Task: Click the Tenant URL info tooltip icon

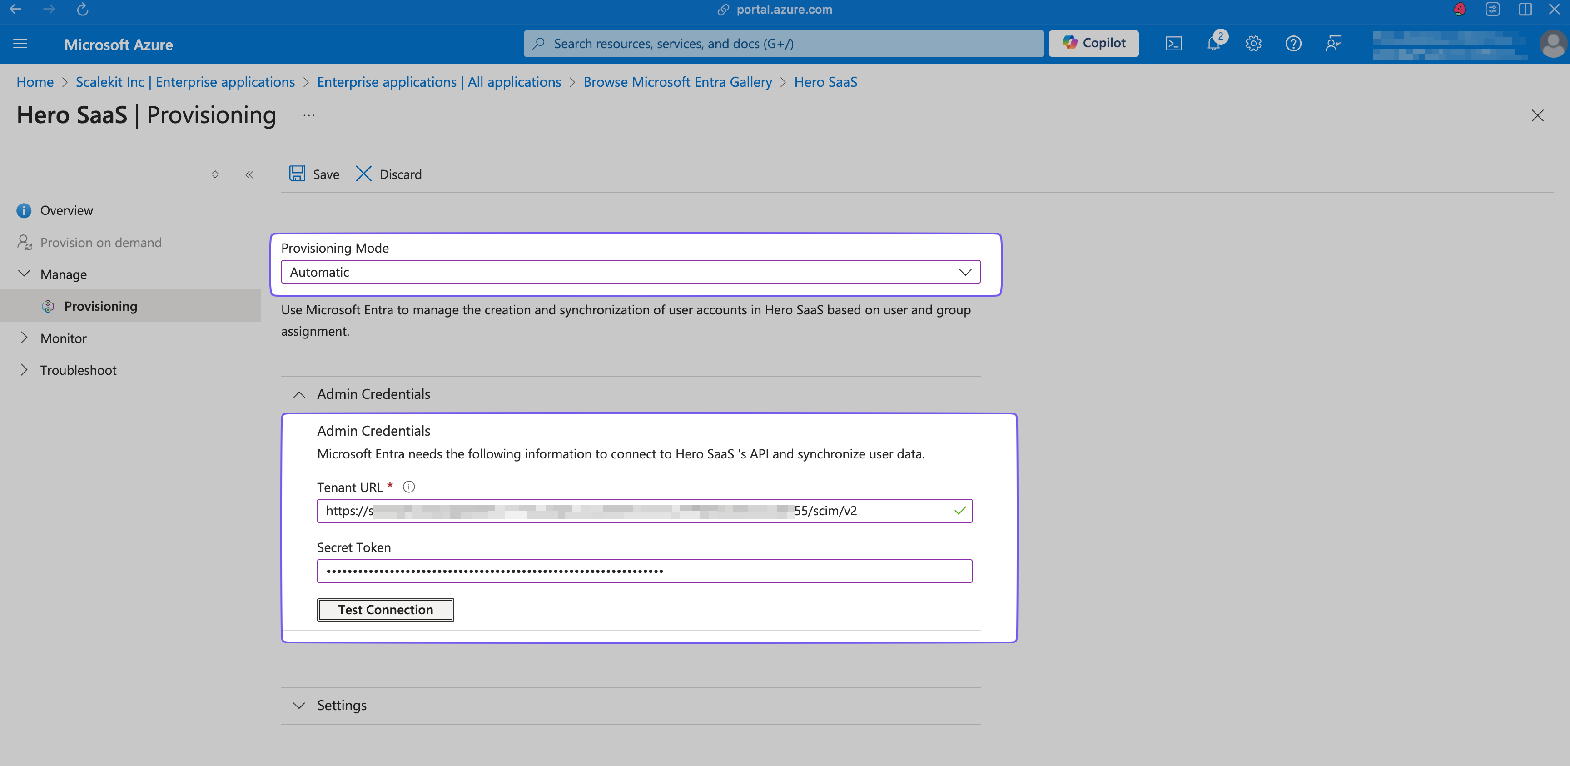Action: pyautogui.click(x=408, y=487)
